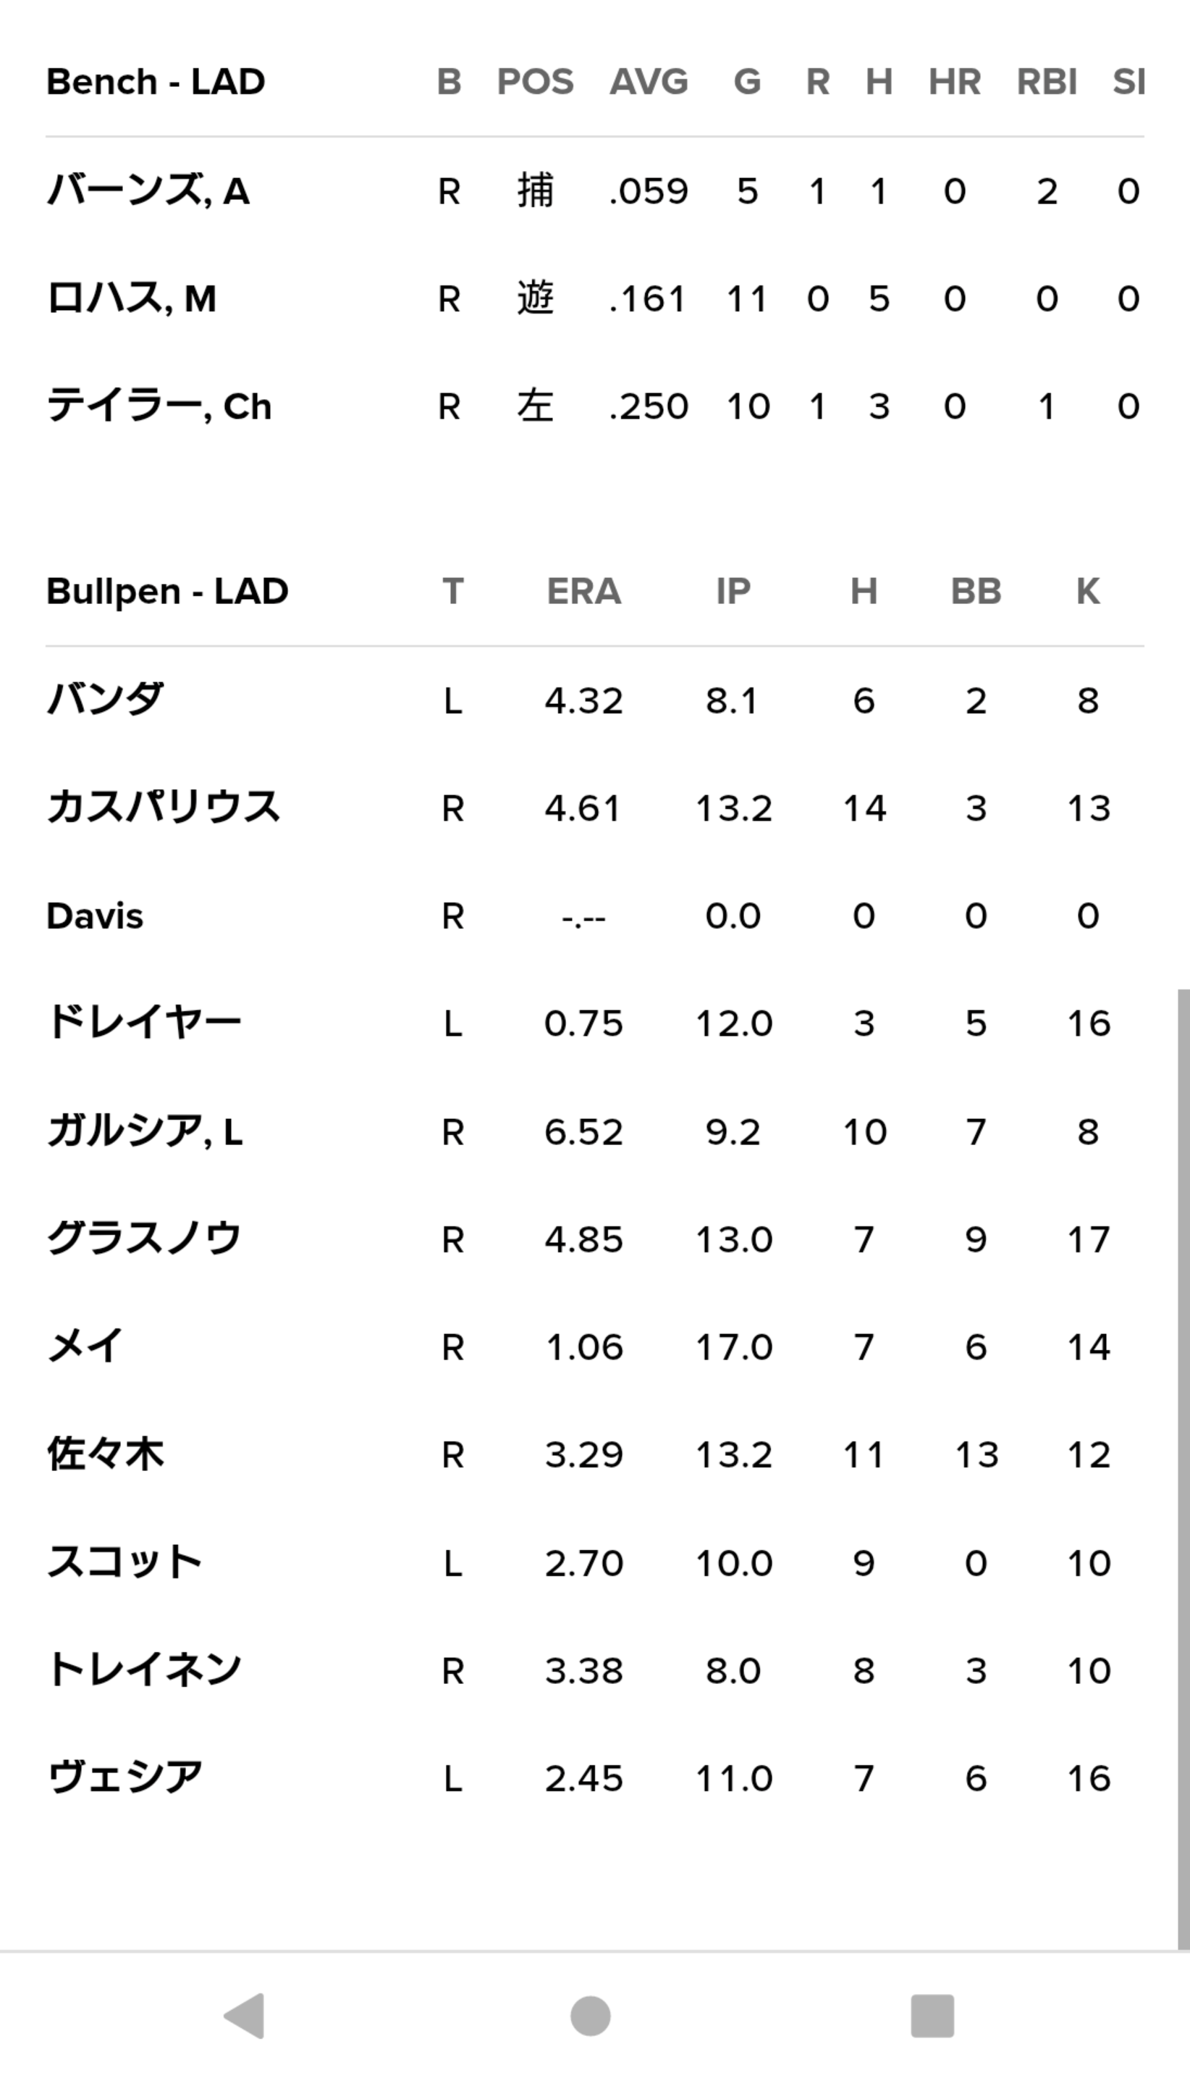Screen dimensions: 1190x2086
Task: Click the ERA column header in Bullpen
Action: pyautogui.click(x=583, y=591)
